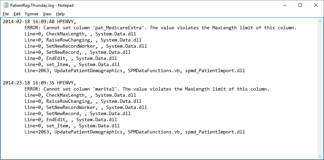
Task: Open the File menu
Action: point(6,14)
